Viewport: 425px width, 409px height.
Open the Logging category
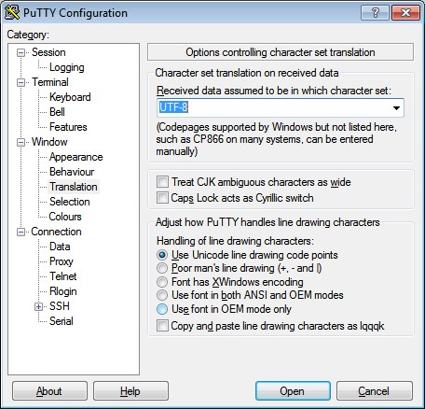tap(67, 67)
